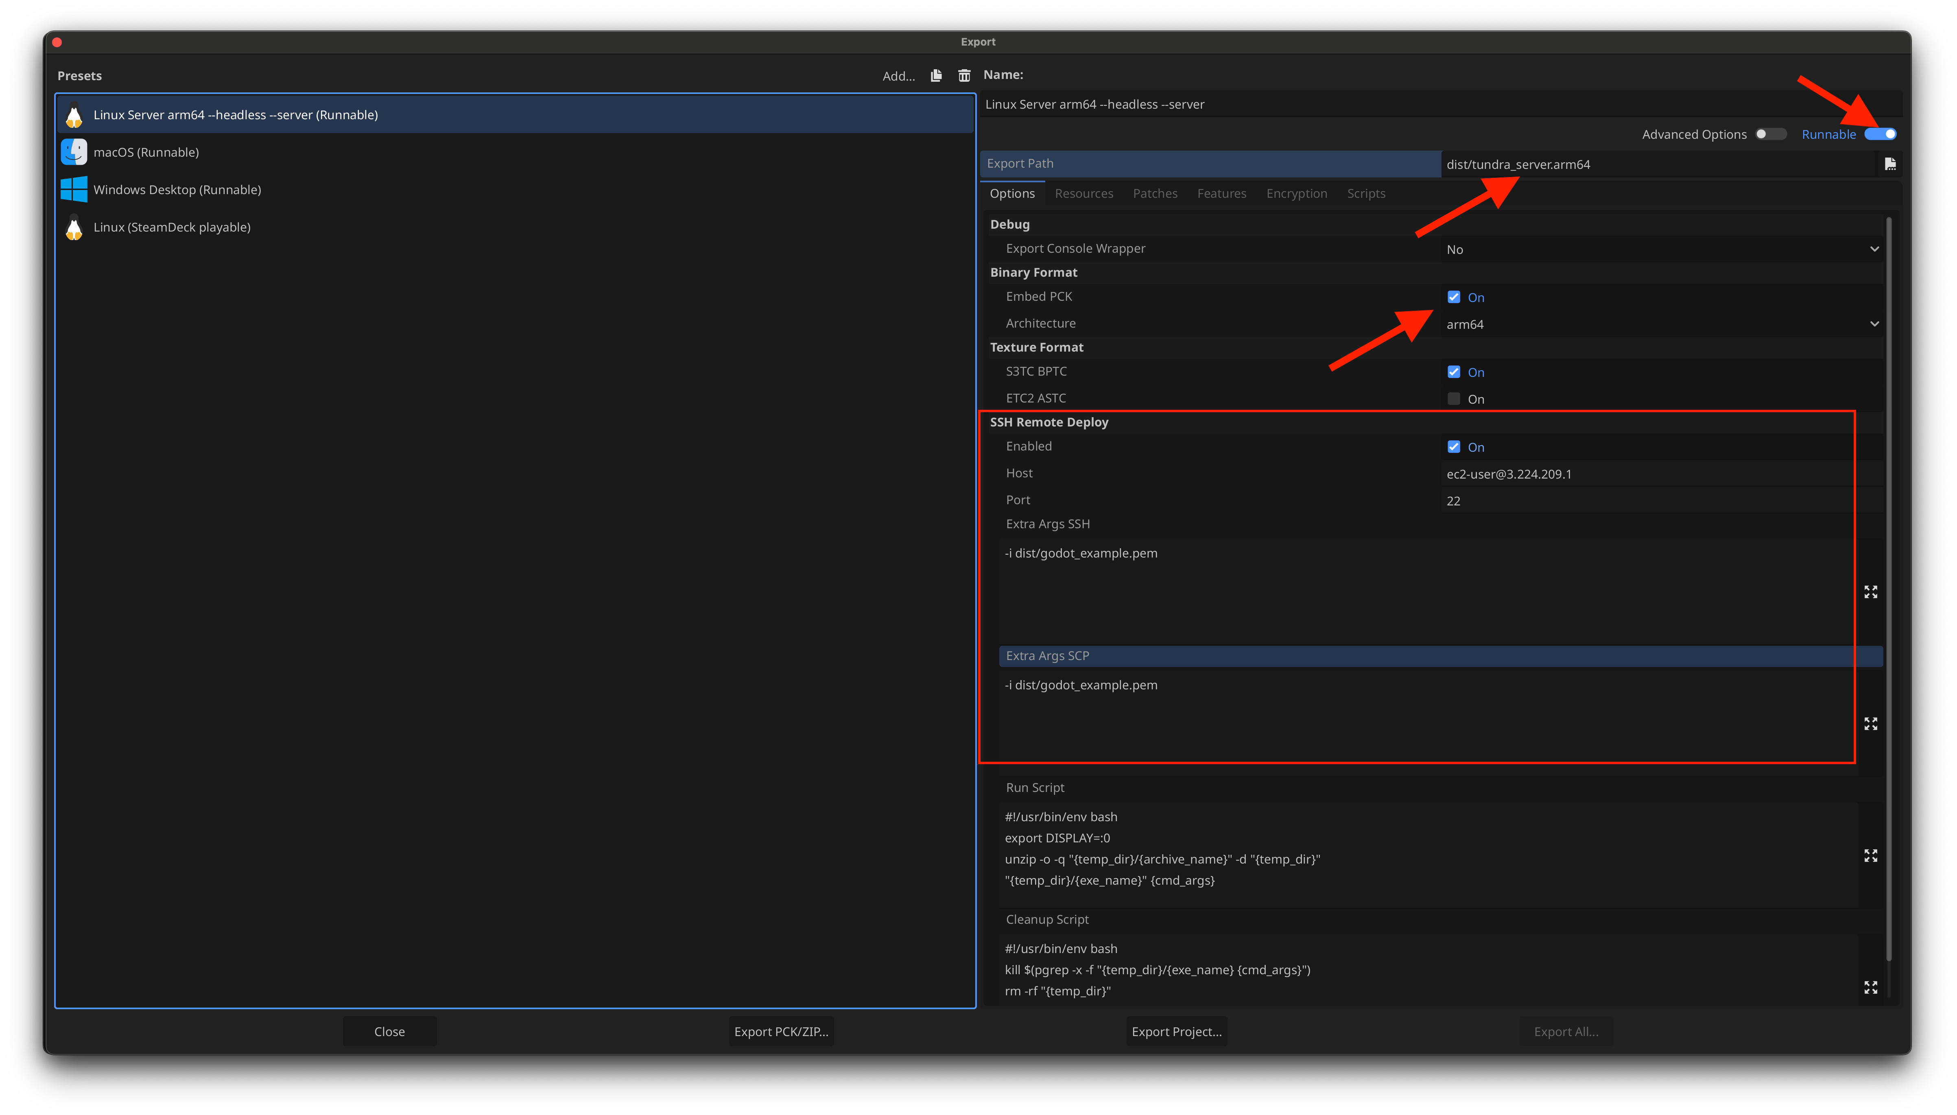Click the macOS Finder preset icon
This screenshot has width=1957, height=1115.
coord(74,152)
